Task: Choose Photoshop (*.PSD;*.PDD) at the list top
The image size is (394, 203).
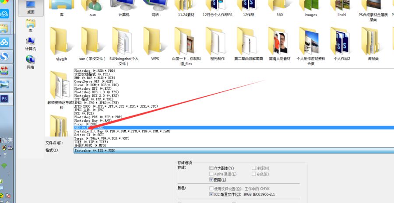Action: 234,71
